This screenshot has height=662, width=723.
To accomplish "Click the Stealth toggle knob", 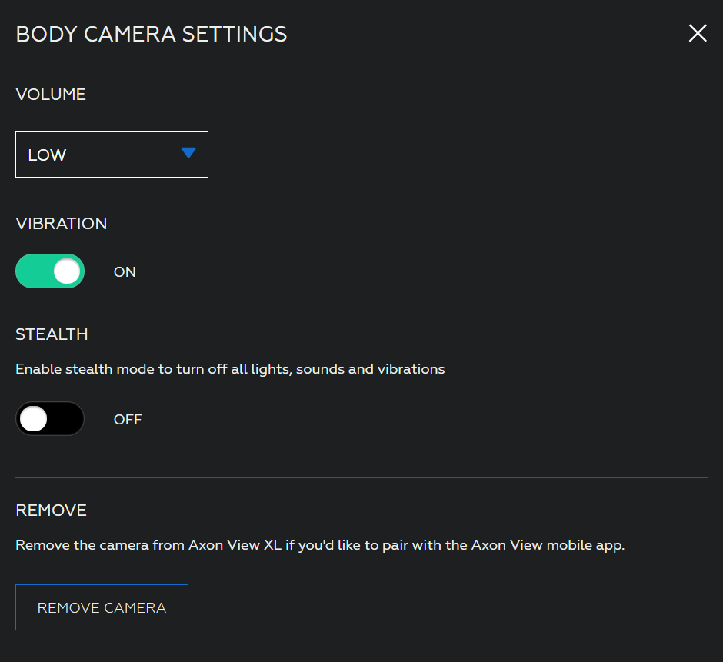I will [x=32, y=418].
